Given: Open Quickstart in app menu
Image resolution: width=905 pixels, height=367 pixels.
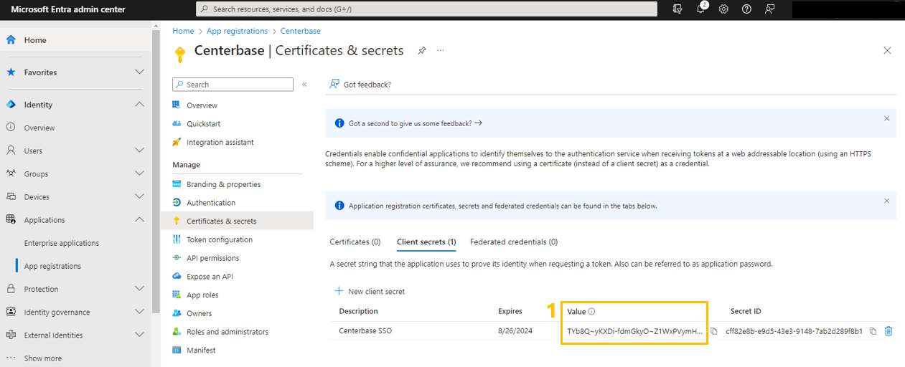Looking at the screenshot, I should pyautogui.click(x=204, y=124).
